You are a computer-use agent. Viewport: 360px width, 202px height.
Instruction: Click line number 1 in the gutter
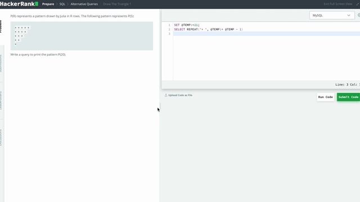(169, 25)
